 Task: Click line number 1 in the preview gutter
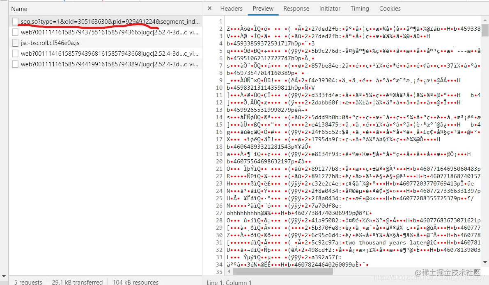tap(221, 21)
